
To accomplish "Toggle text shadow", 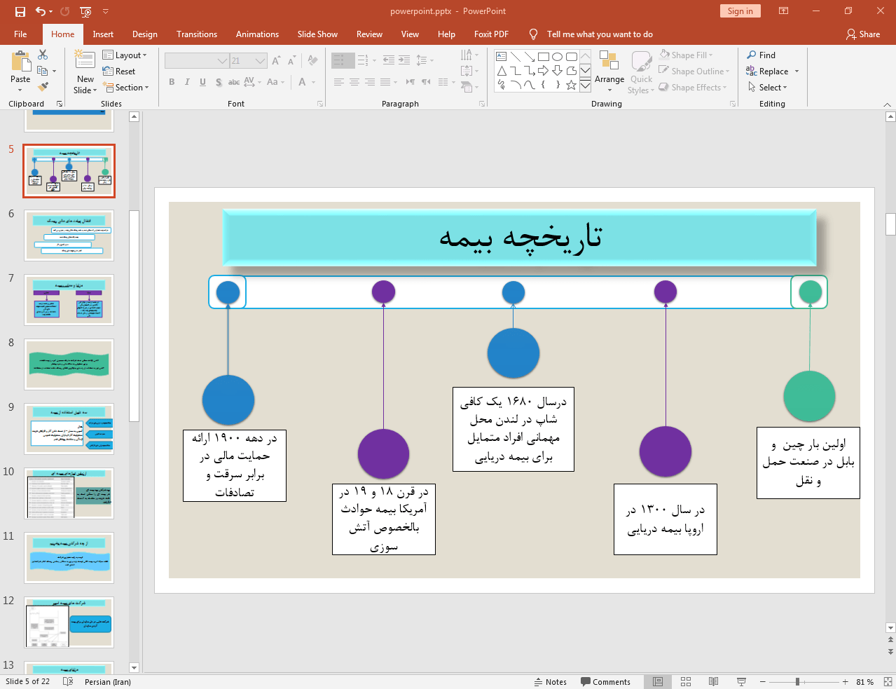I will 219,82.
